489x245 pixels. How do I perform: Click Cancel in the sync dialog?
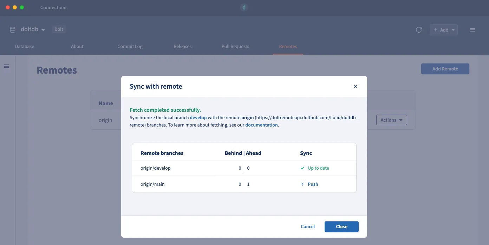(x=308, y=227)
